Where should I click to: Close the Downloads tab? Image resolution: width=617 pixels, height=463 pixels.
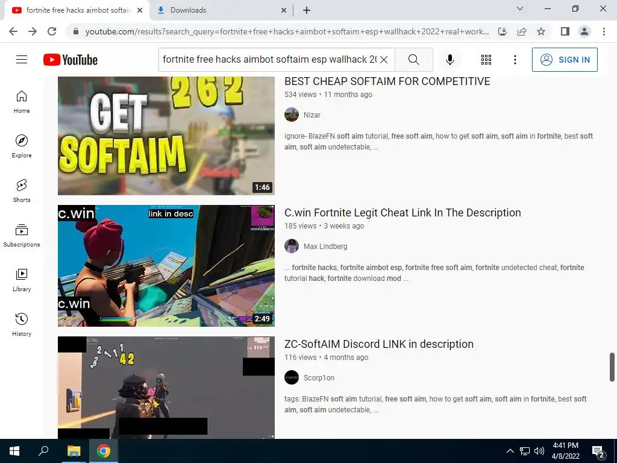click(x=284, y=11)
